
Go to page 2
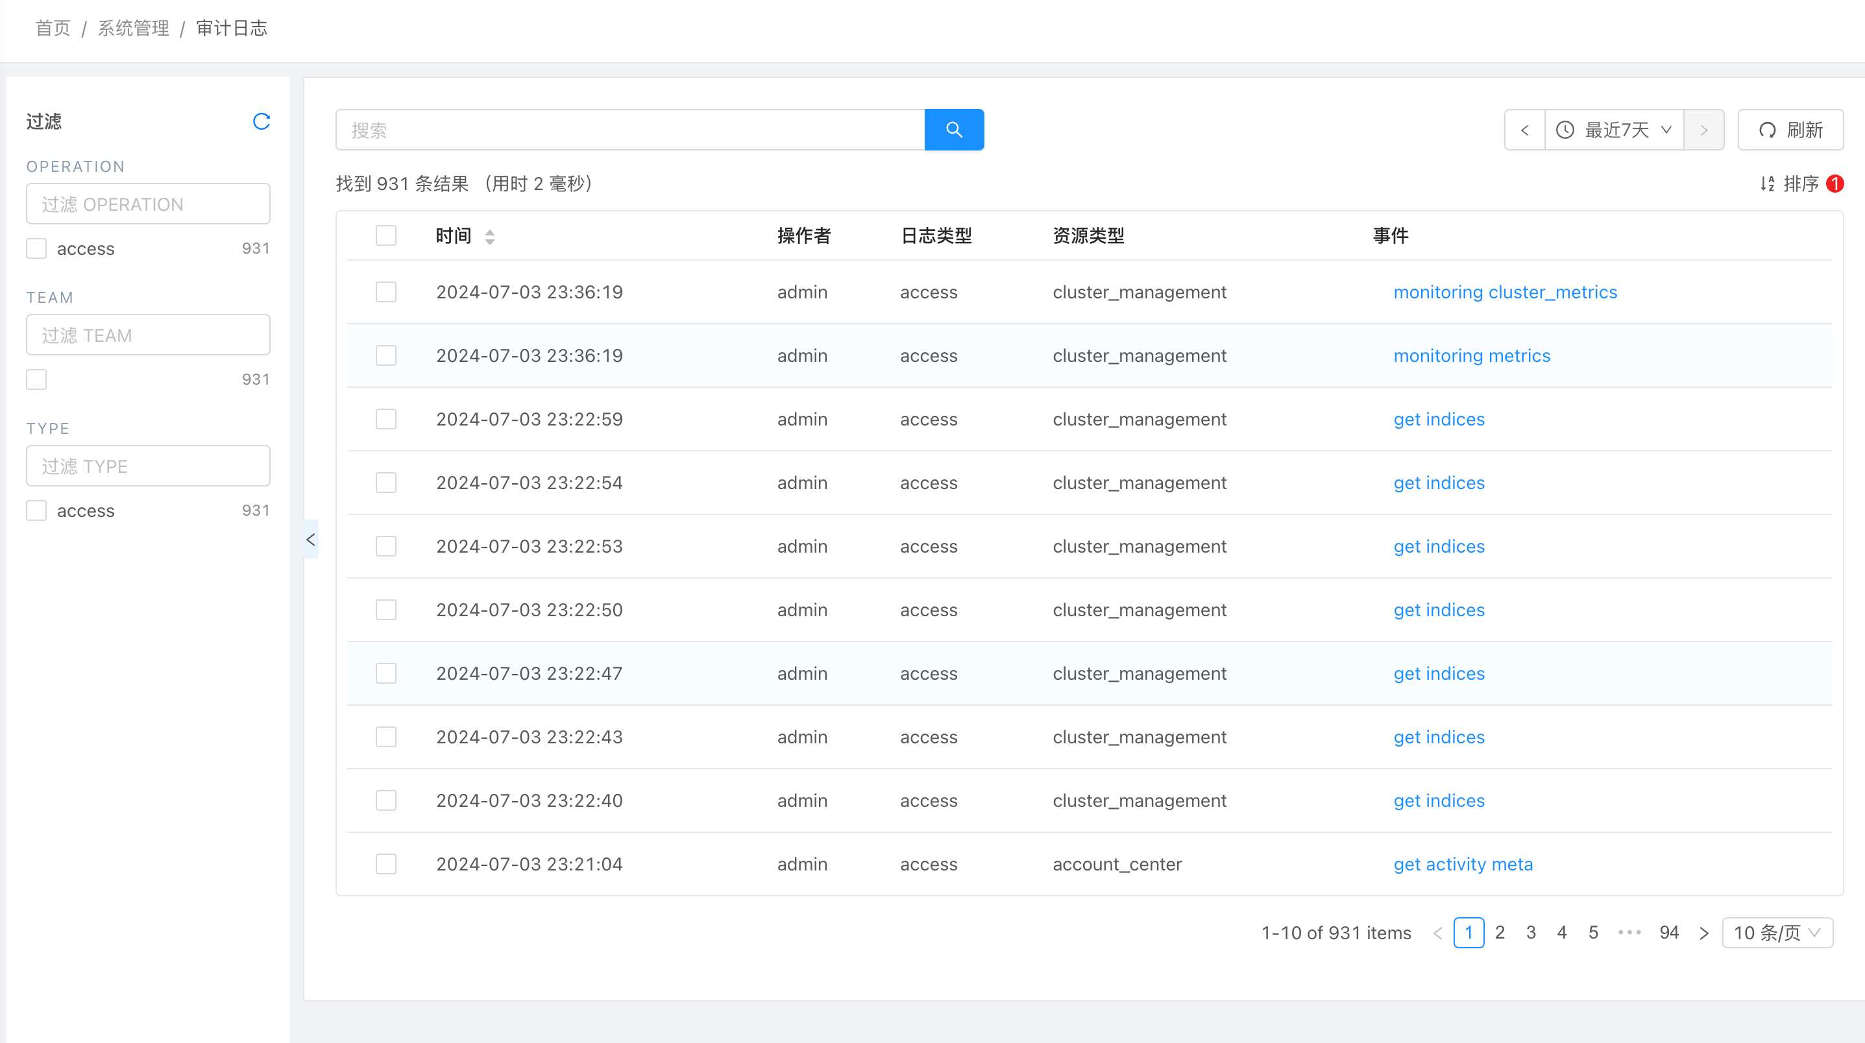pyautogui.click(x=1500, y=933)
